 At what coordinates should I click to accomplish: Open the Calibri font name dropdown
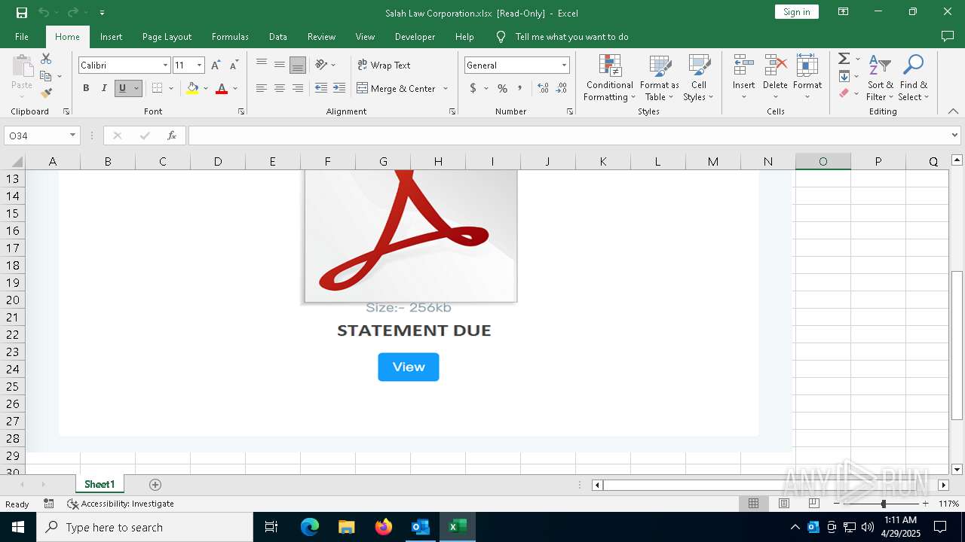tap(165, 65)
